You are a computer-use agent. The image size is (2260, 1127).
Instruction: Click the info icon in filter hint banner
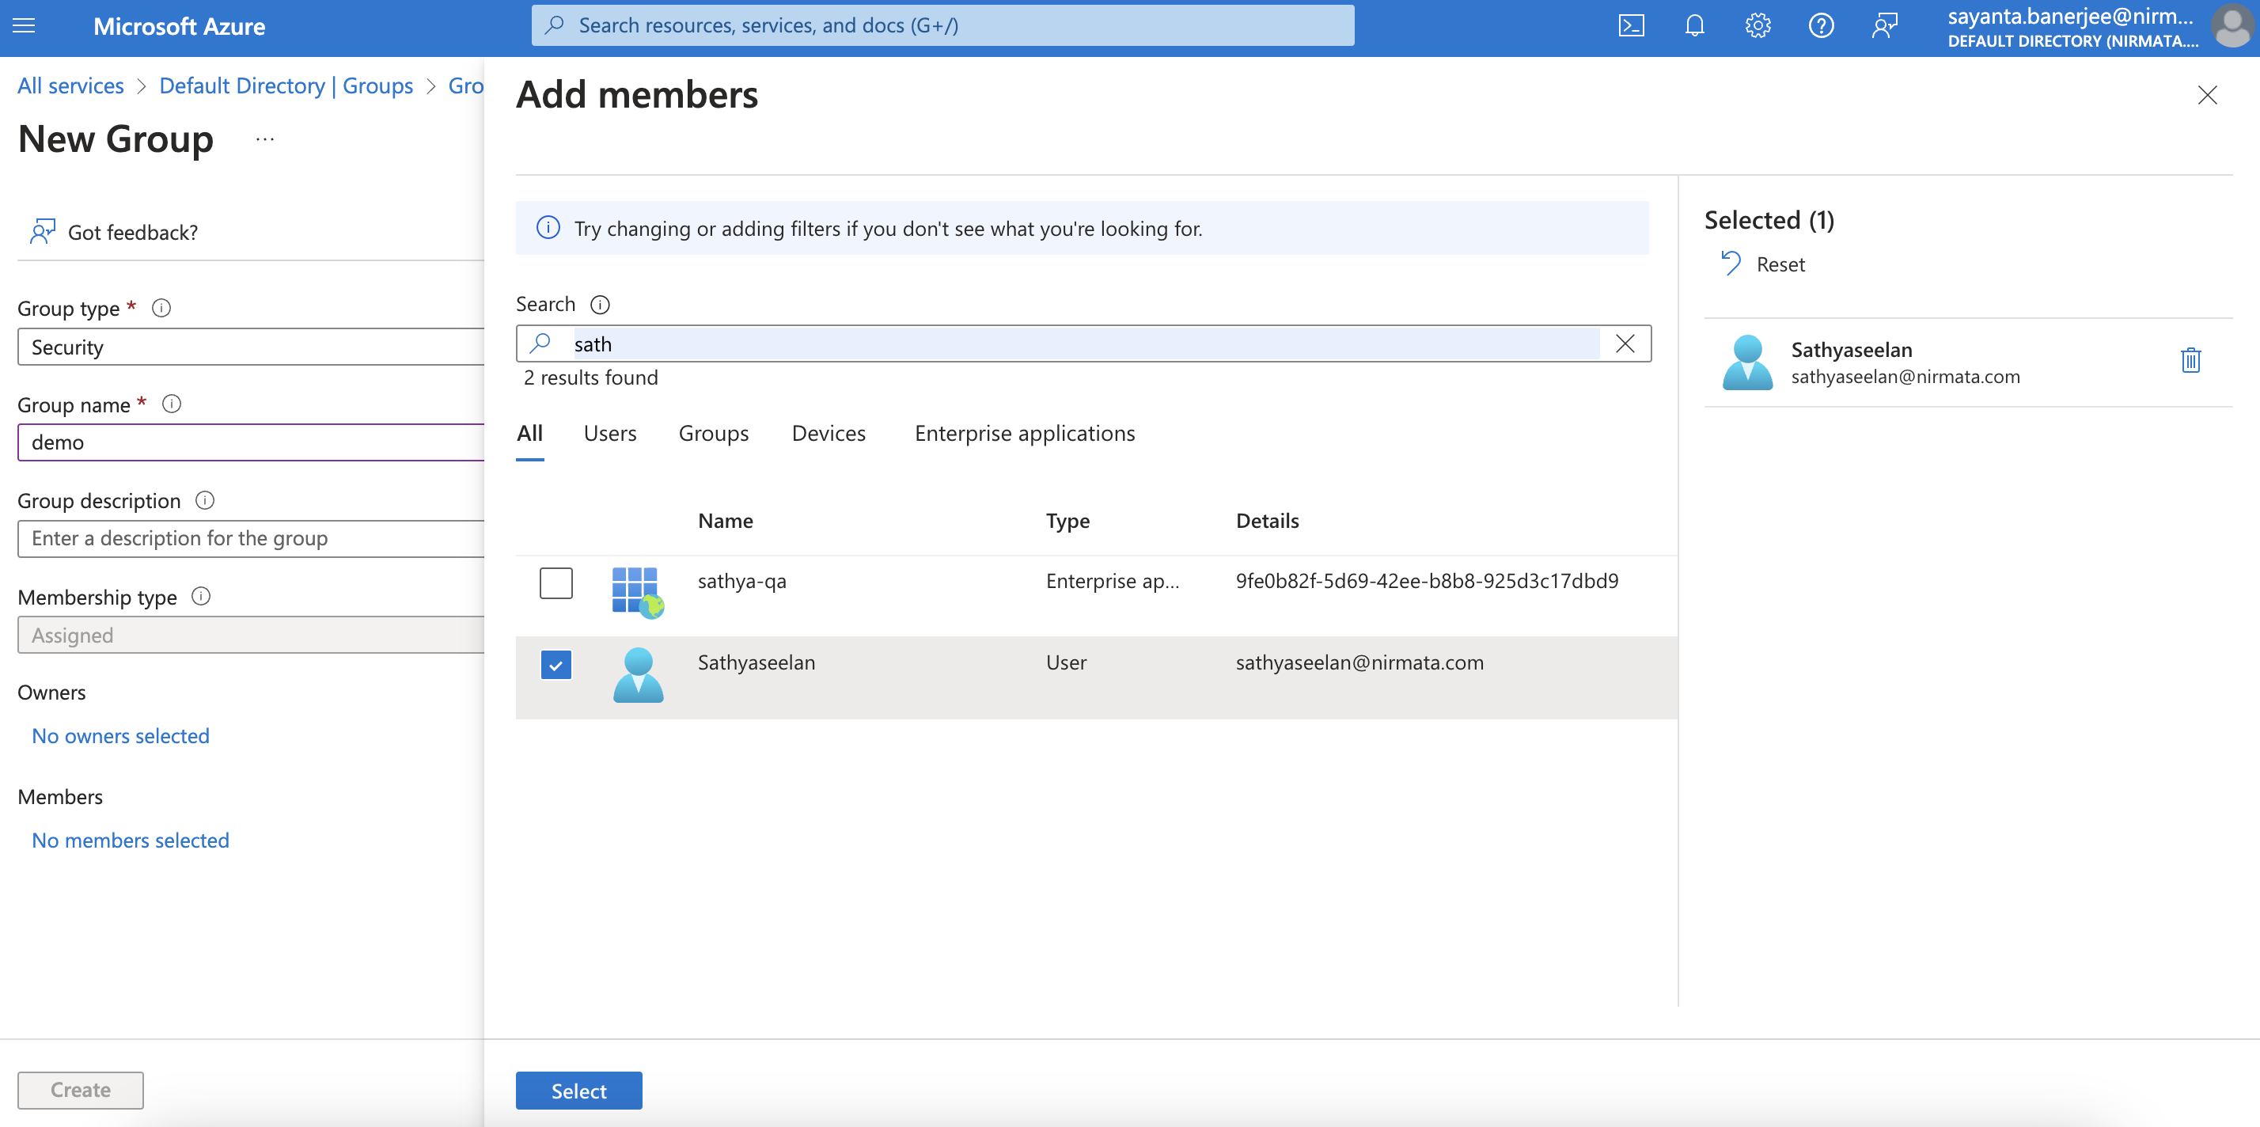pyautogui.click(x=548, y=228)
